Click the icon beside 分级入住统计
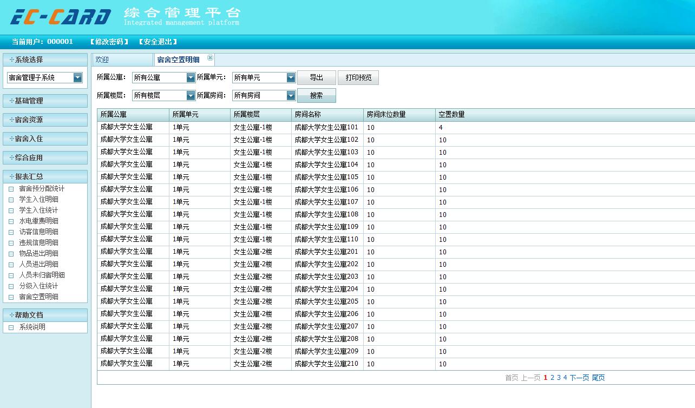Viewport: 695px width, 408px height. (x=11, y=286)
